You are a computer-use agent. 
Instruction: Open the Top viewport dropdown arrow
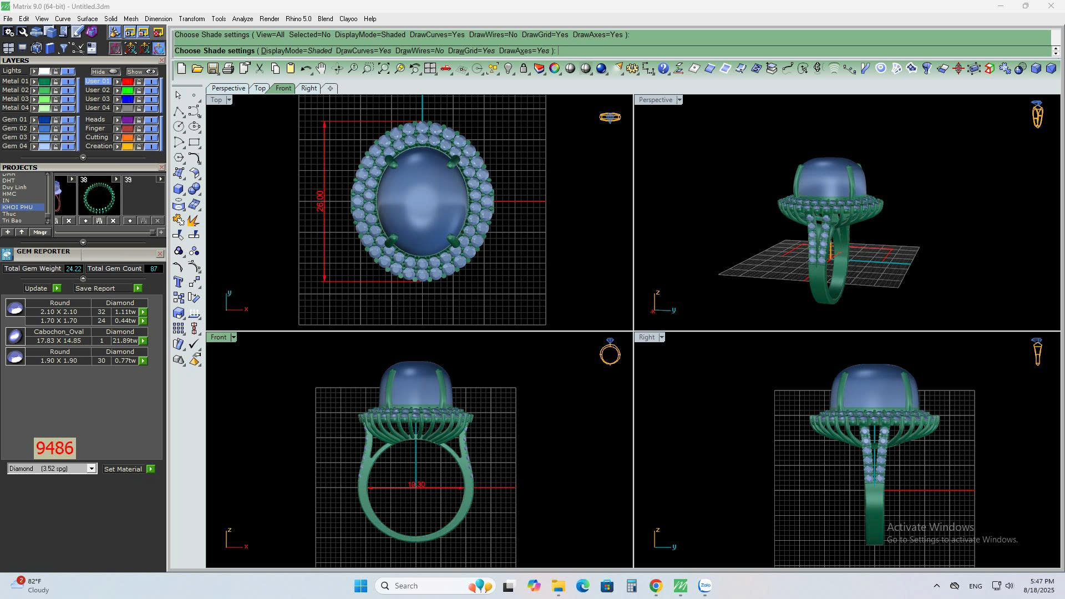click(229, 100)
